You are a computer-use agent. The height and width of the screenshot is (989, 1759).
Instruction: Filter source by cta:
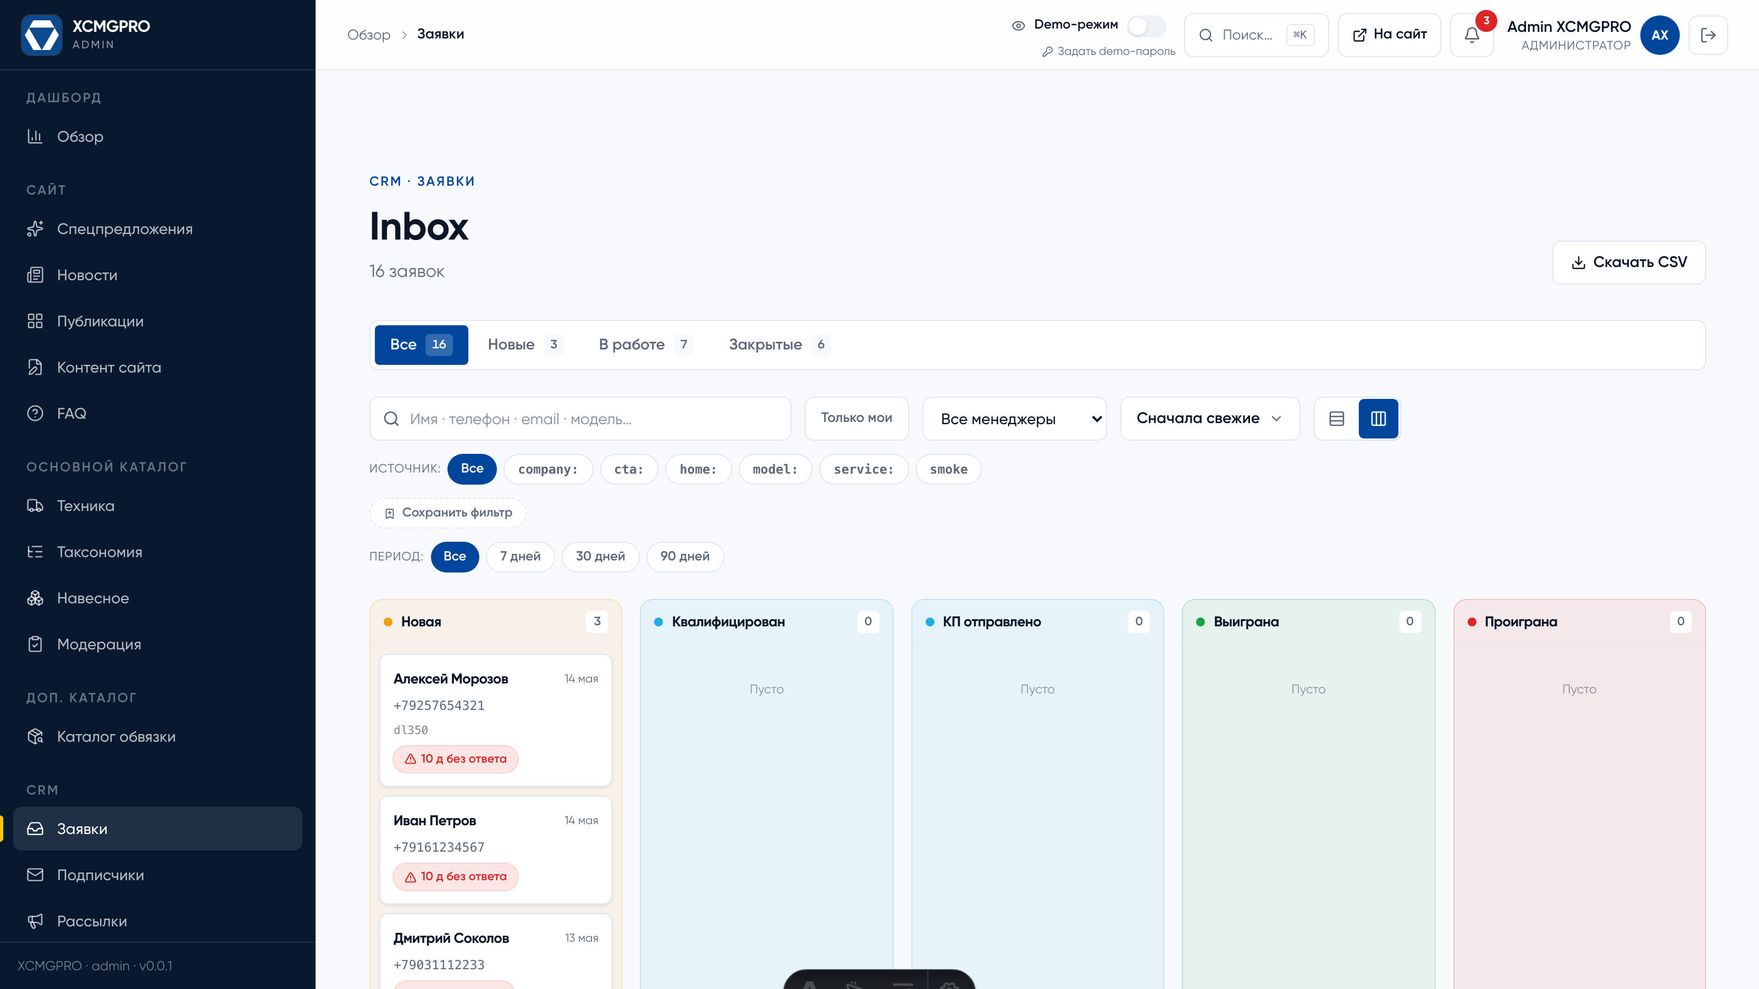[628, 469]
